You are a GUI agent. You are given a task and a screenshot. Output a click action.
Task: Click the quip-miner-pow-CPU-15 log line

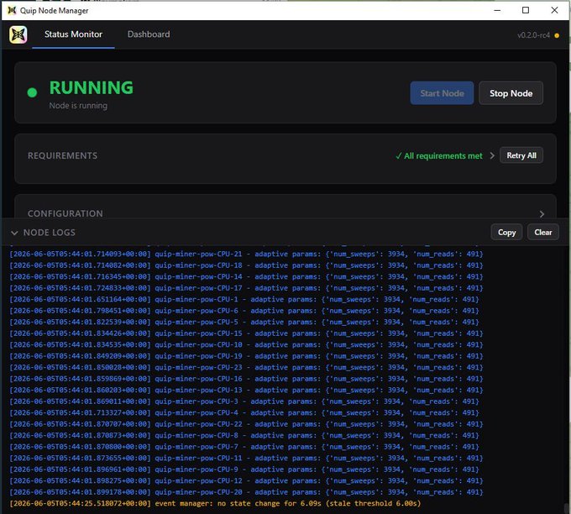pyautogui.click(x=246, y=333)
